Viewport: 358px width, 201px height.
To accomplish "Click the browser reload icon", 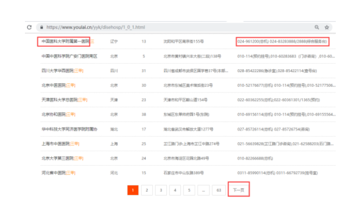I will tap(29, 28).
